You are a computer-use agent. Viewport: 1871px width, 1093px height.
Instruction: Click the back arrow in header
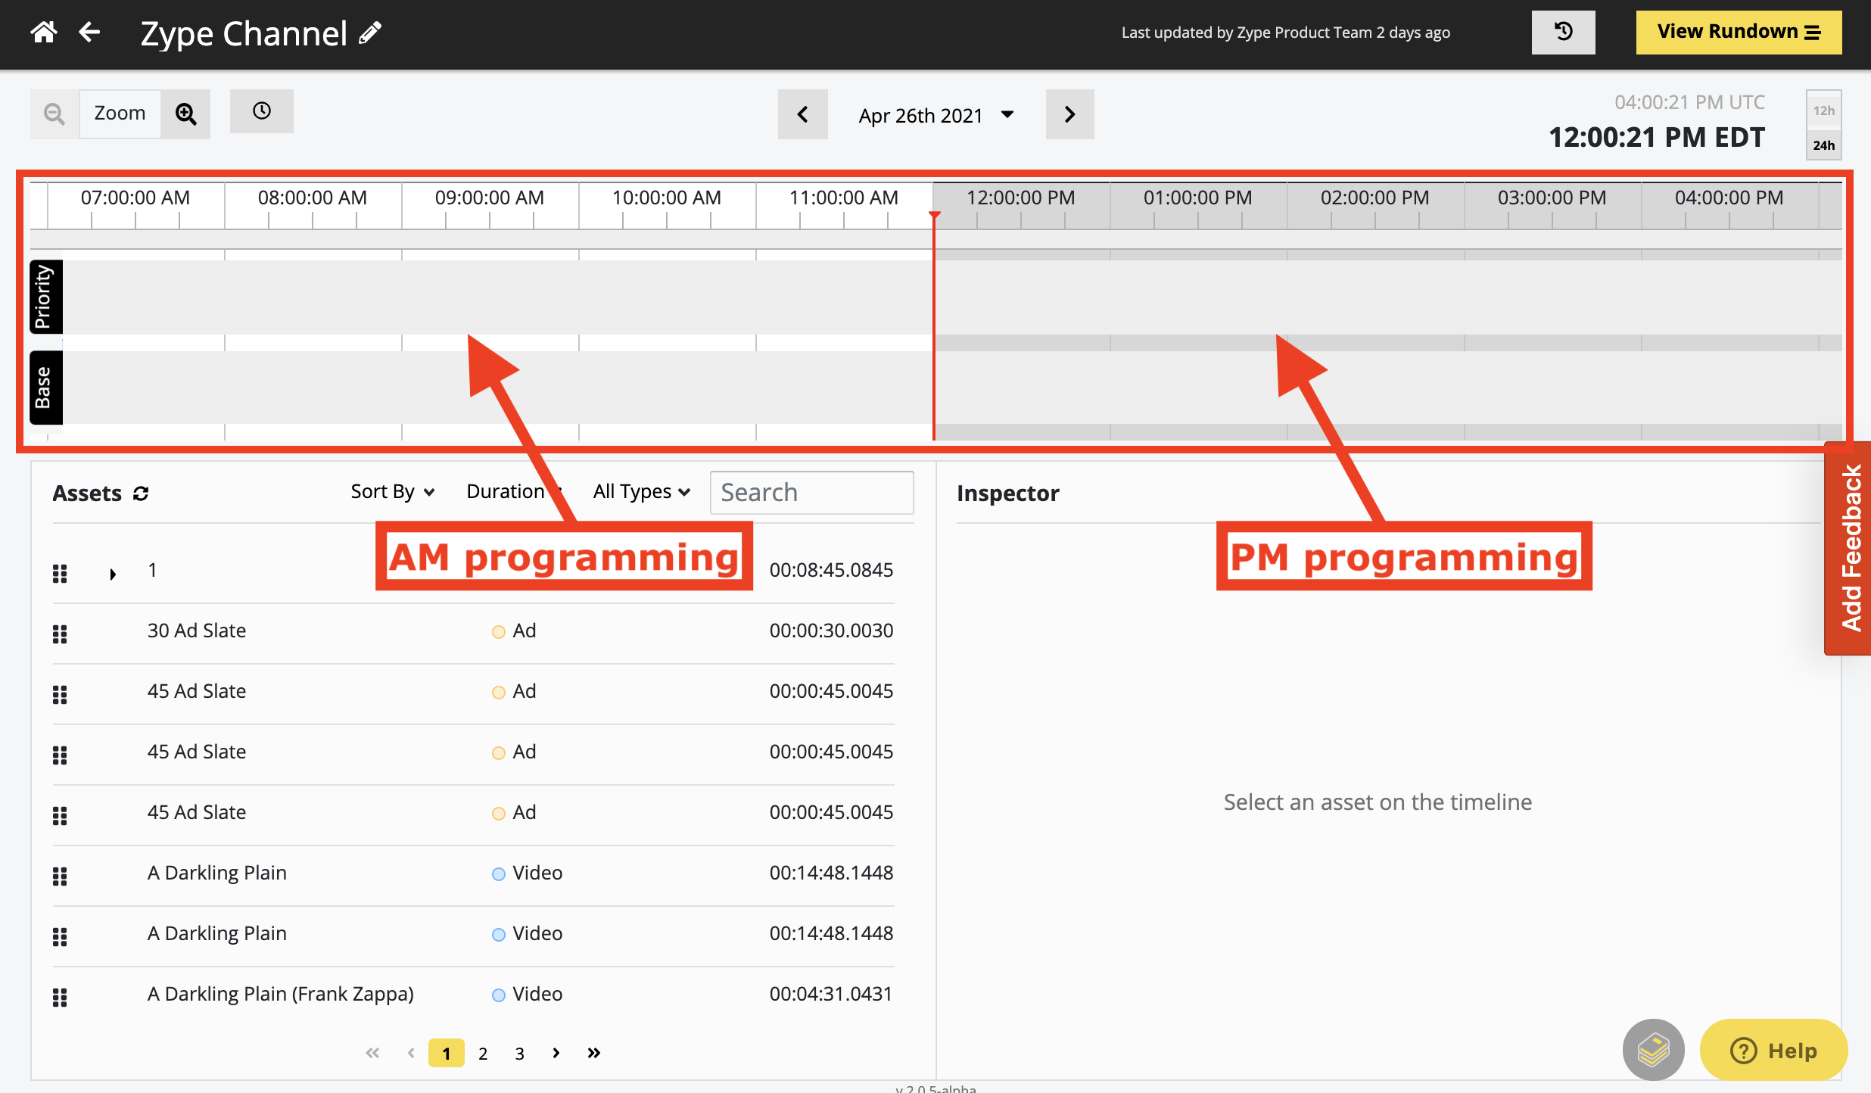(90, 32)
